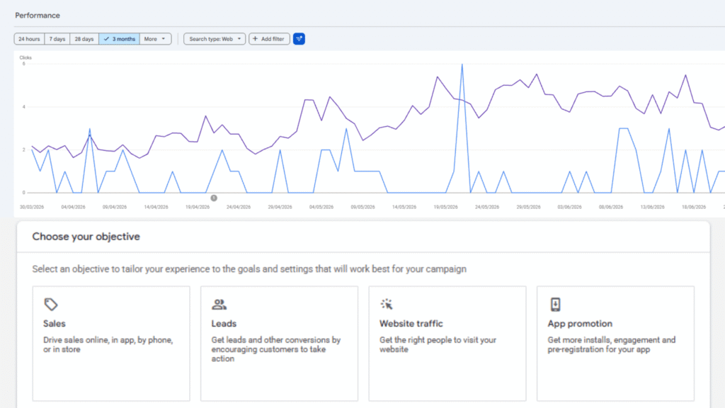Click 'Select an objective to tailor' description text
This screenshot has width=725, height=408.
pos(249,269)
